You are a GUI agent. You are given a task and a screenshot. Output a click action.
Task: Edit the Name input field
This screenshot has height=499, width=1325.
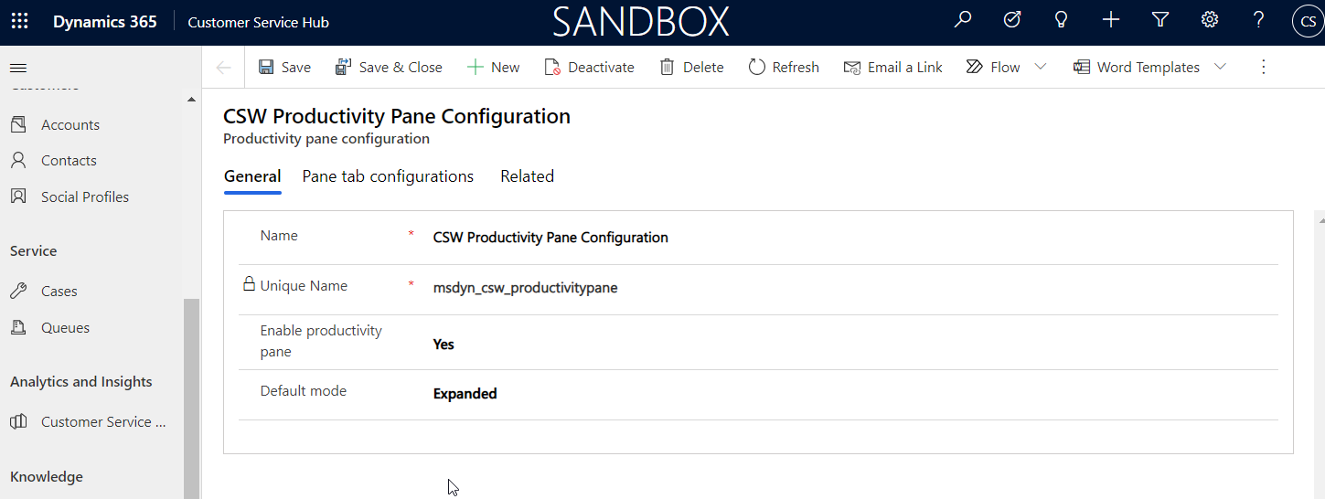coord(550,238)
